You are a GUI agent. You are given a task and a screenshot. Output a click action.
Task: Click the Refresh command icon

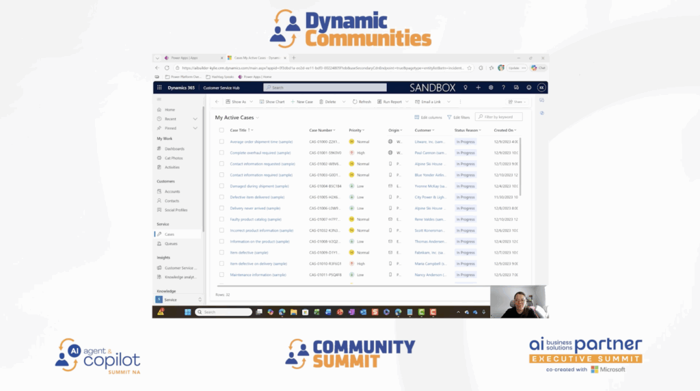coord(355,102)
